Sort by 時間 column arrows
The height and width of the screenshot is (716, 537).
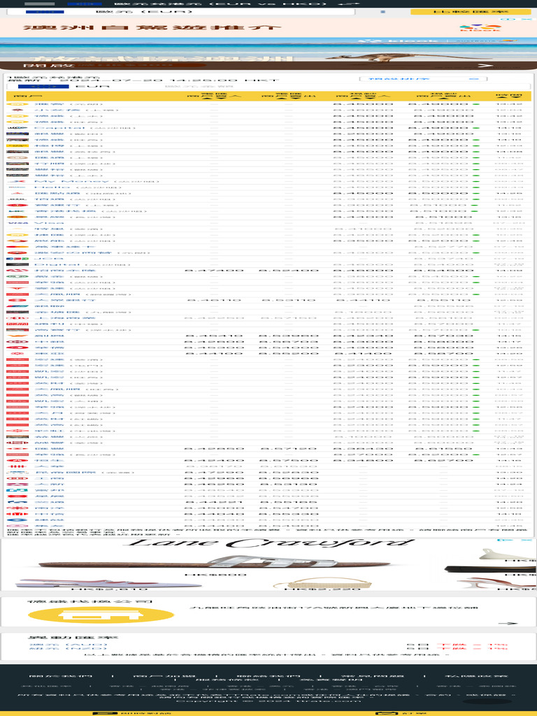pyautogui.click(x=509, y=98)
